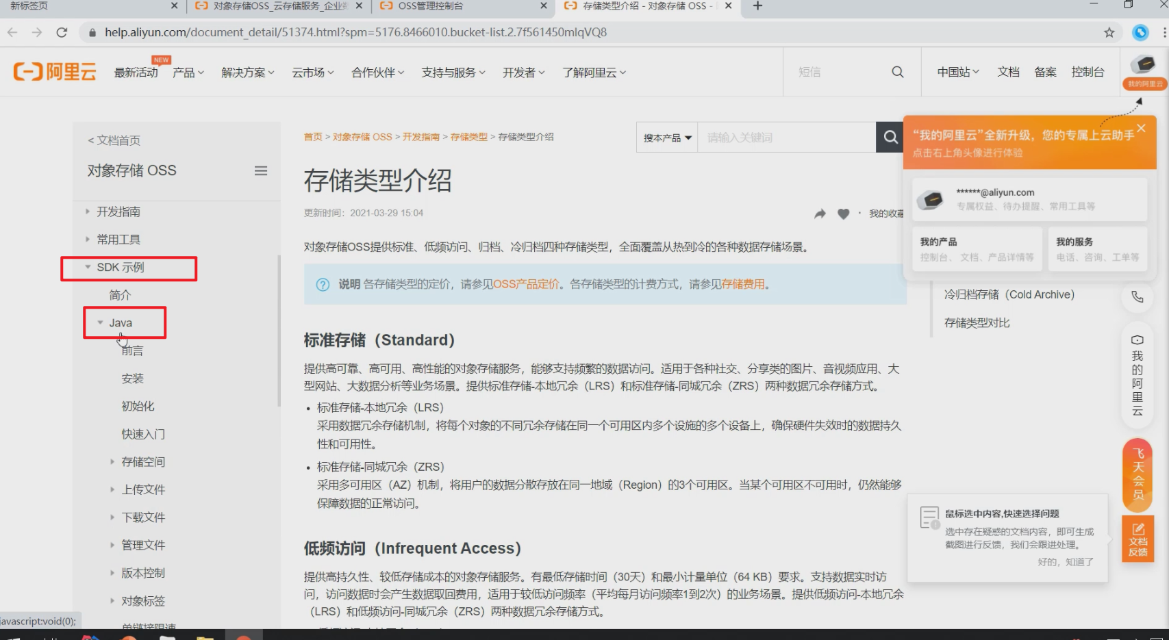The height and width of the screenshot is (640, 1169).
Task: Click the 请输入关键词 search input field
Action: 785,138
